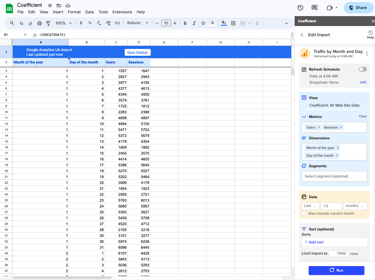This screenshot has height=280, width=375.
Task: Open the months unit dropdown
Action: click(x=355, y=206)
